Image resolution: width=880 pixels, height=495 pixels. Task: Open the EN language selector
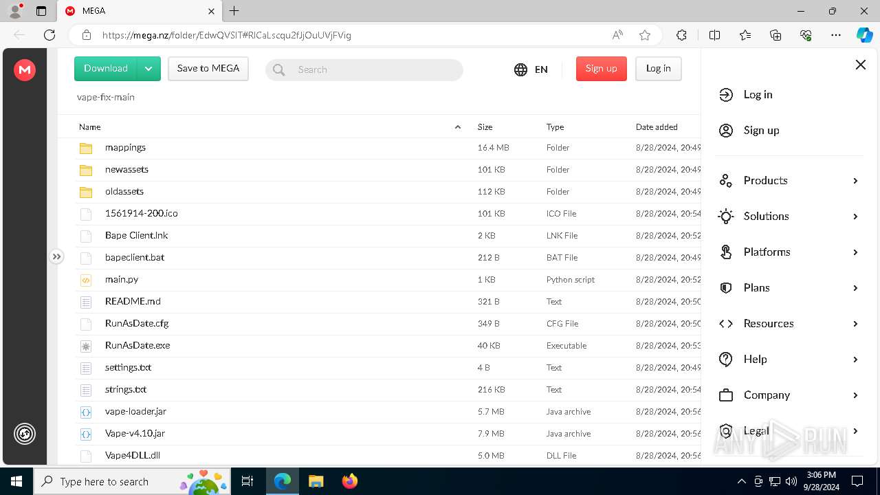click(x=531, y=69)
